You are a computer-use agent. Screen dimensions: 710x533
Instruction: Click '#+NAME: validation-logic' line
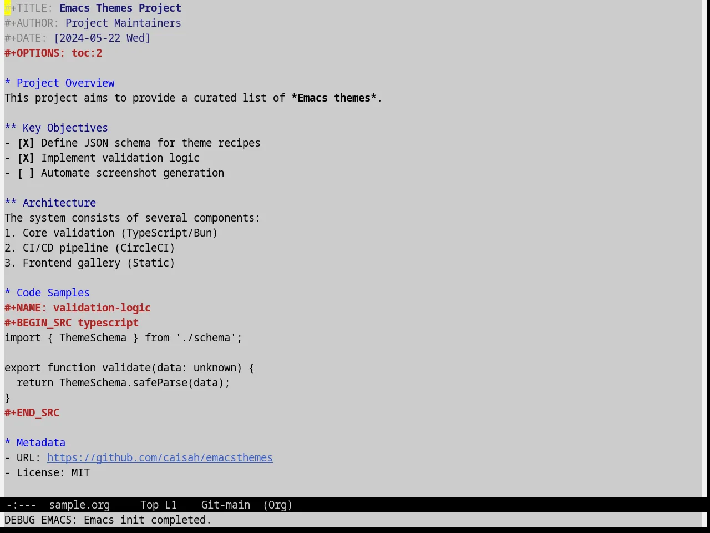pos(78,308)
